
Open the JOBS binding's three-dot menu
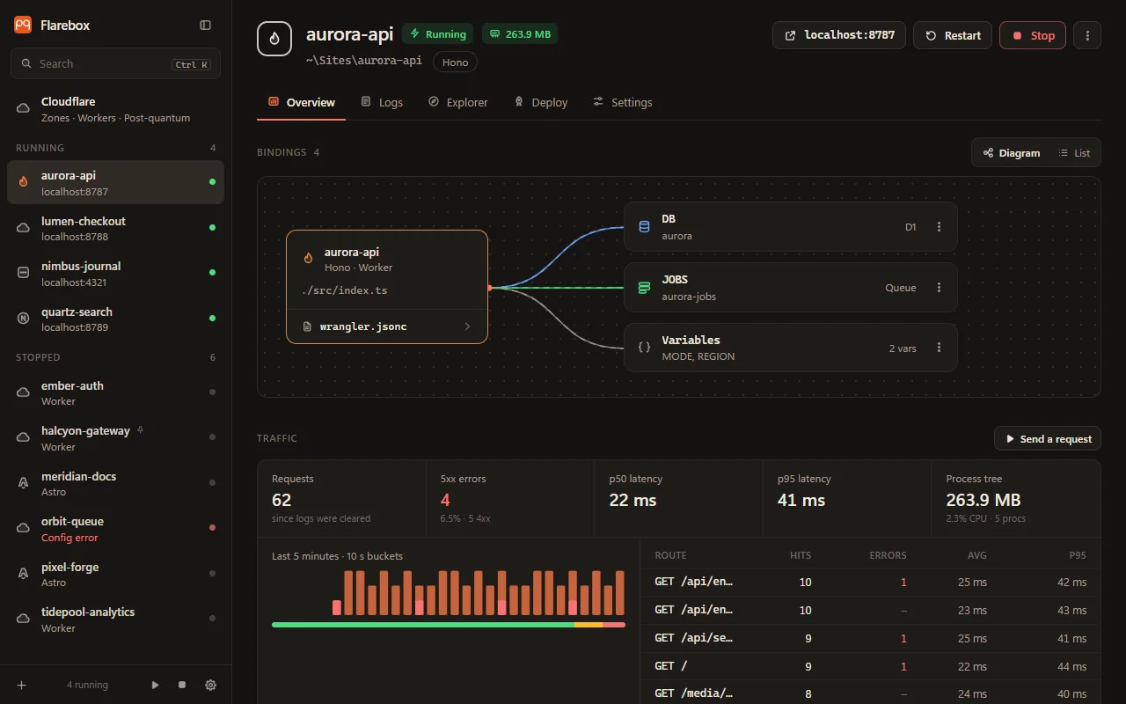pos(939,288)
